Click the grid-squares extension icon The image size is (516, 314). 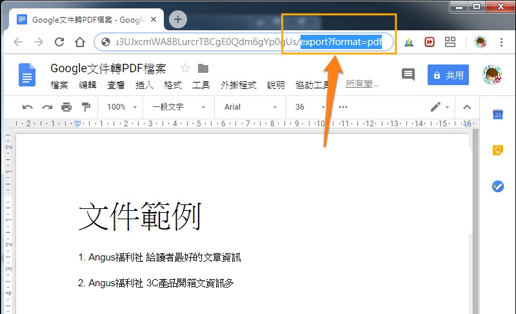[450, 42]
